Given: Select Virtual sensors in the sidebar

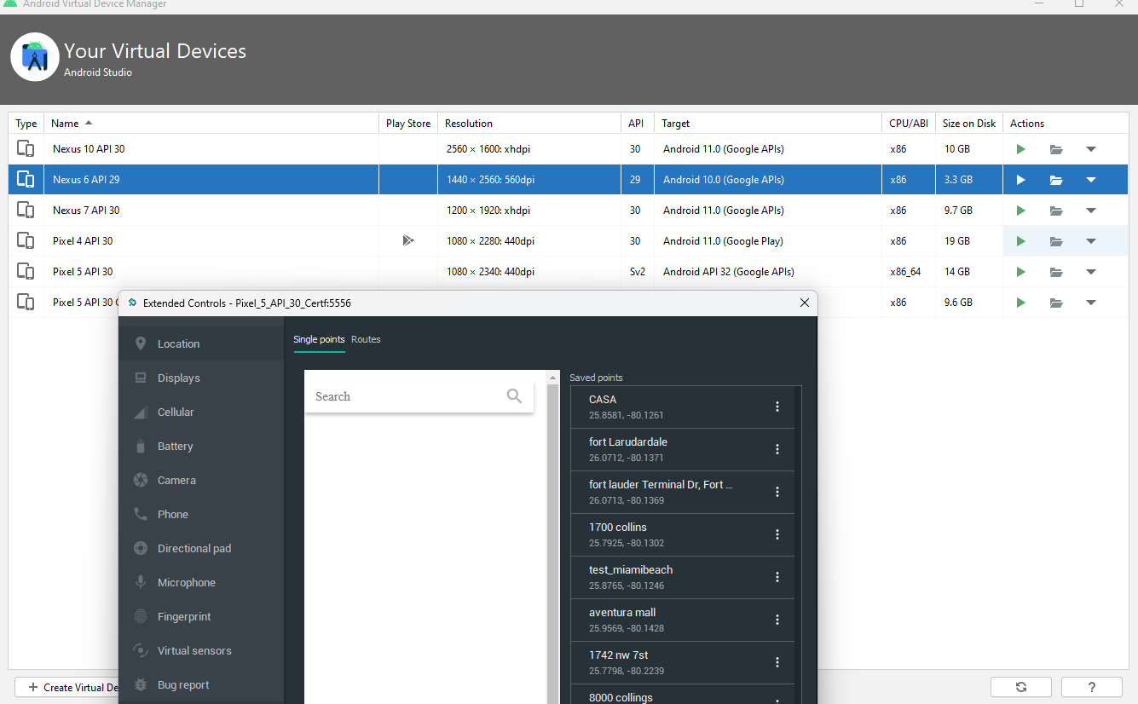Looking at the screenshot, I should point(194,651).
